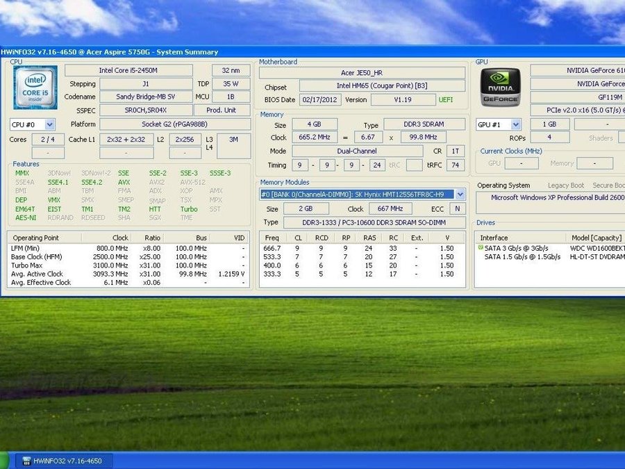Select the Avg. Active Clock row
Screen dimensions: 625x469
point(128,274)
